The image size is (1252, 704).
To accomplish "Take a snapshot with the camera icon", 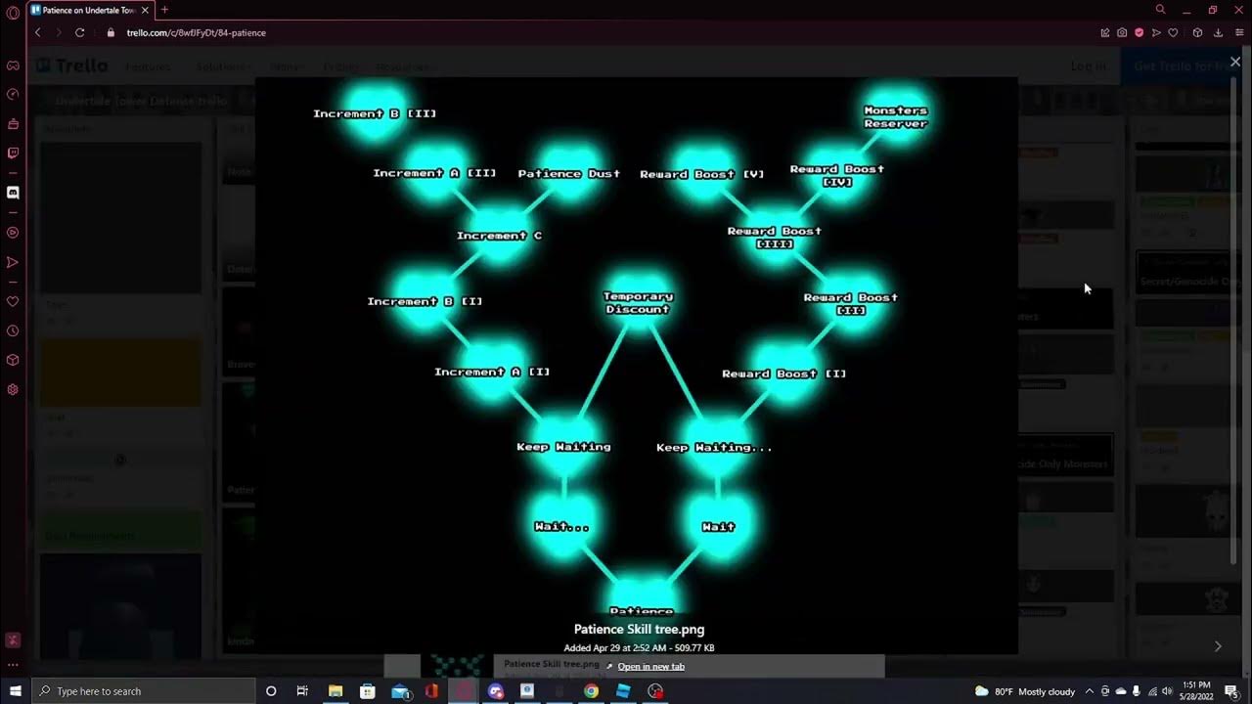I will click(x=1122, y=32).
